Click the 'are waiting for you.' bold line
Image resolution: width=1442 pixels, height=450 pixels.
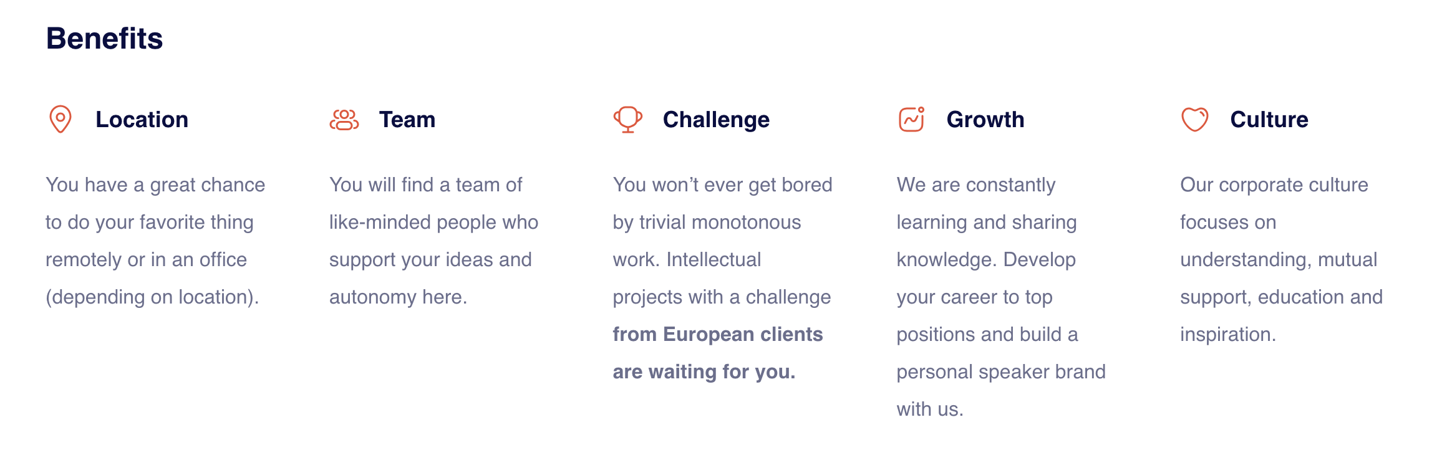tap(704, 372)
